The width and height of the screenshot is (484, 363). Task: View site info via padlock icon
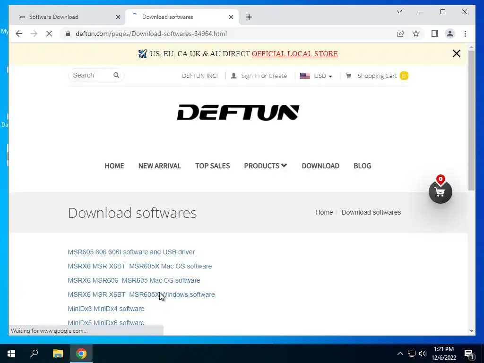click(x=68, y=34)
